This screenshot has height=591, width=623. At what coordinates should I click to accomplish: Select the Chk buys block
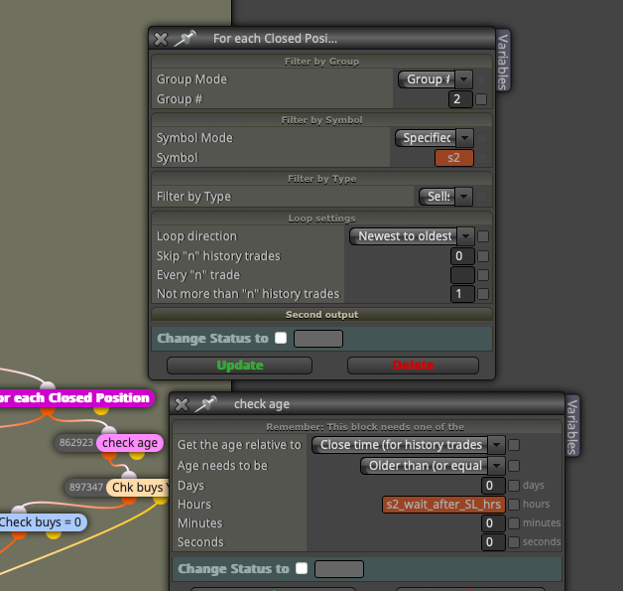click(x=138, y=488)
